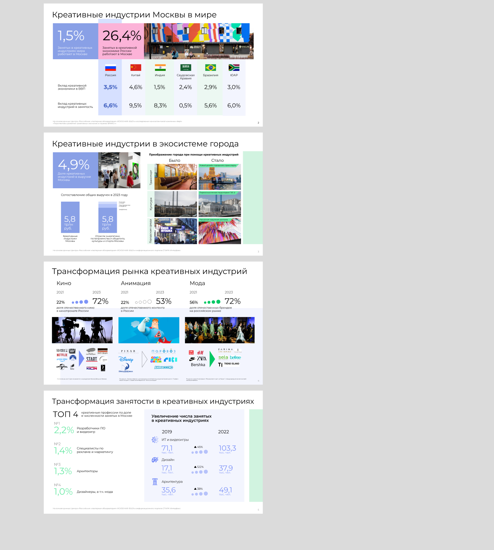Click the fashion show runway photo

pos(219,330)
